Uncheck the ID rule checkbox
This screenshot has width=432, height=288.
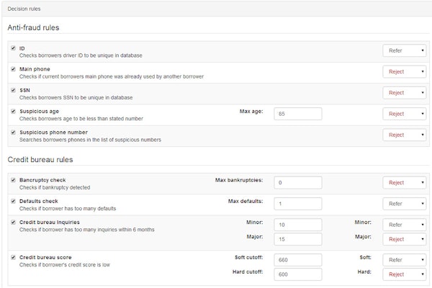(x=13, y=48)
